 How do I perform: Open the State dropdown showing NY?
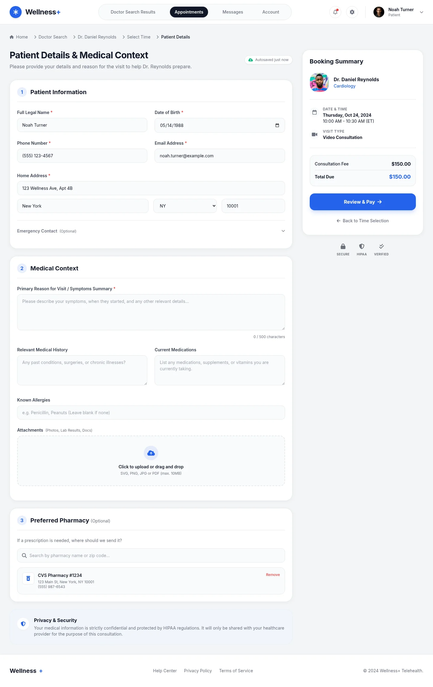click(x=185, y=206)
